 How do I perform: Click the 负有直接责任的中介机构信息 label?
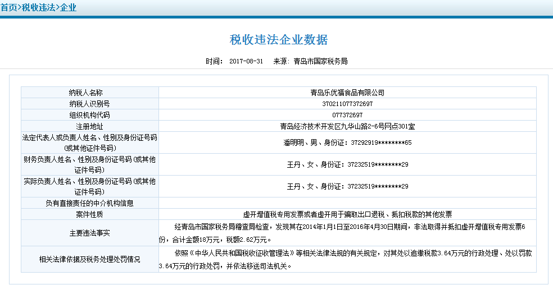pyautogui.click(x=90, y=203)
